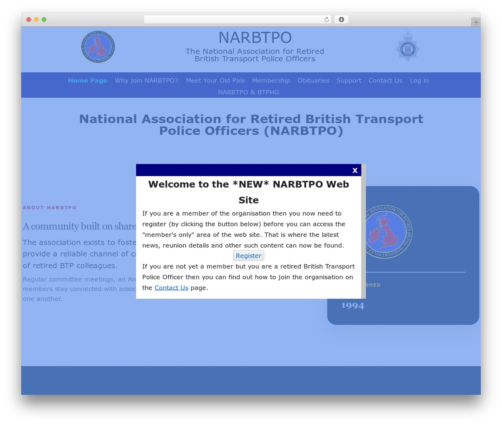
Task: Click the NARBTPO site title text
Action: [255, 38]
